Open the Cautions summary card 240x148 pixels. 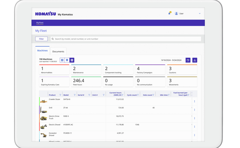(182, 70)
